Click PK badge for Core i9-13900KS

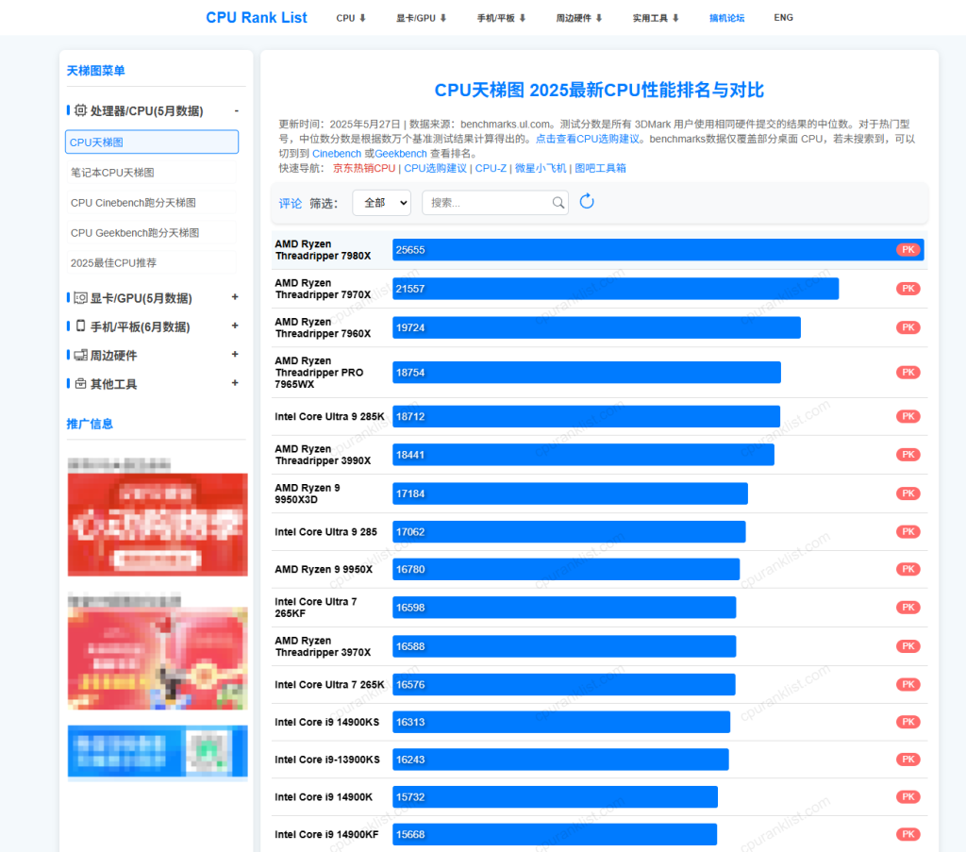[908, 760]
